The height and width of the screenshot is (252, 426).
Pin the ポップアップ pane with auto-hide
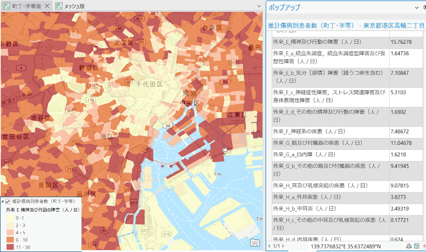[x=424, y=7]
